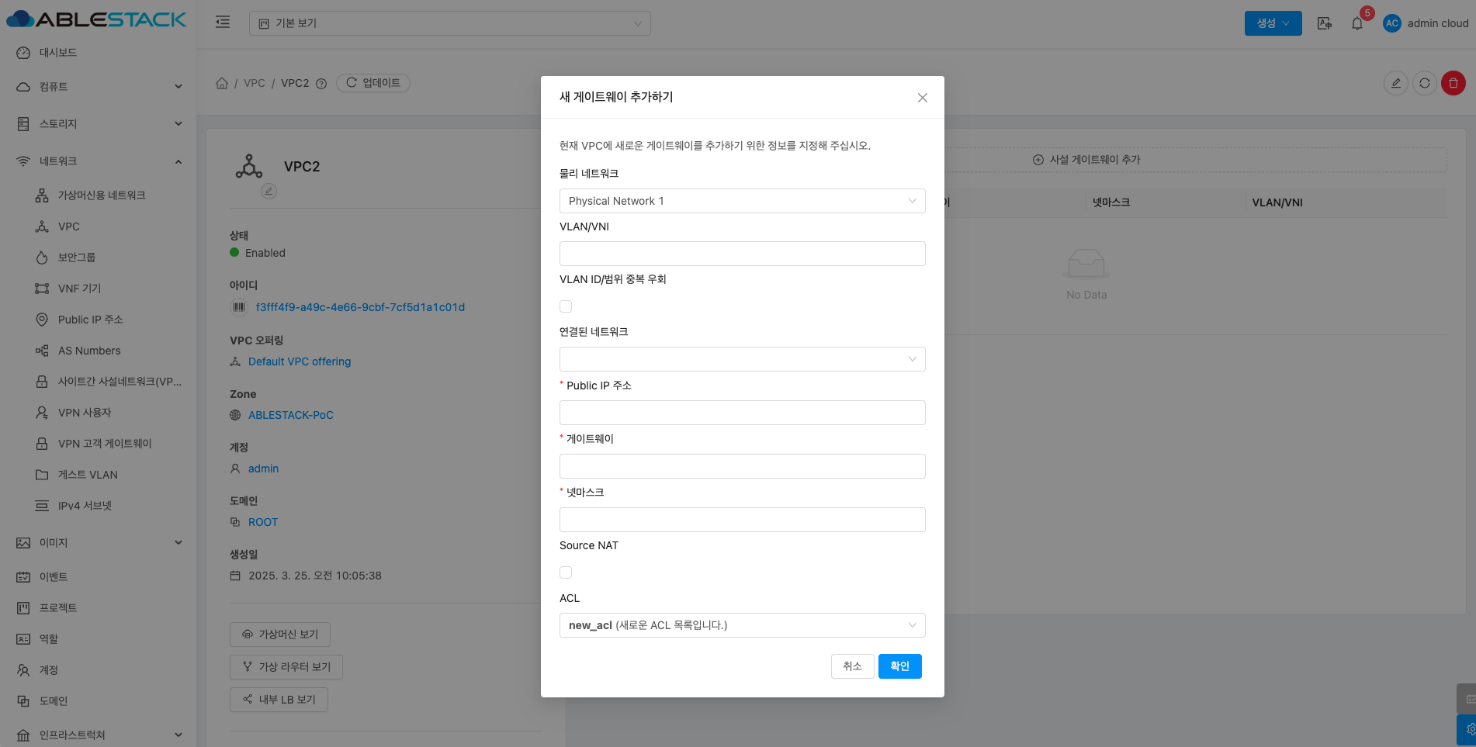
Task: Click the settings gear icon at bottom right
Action: (x=1469, y=730)
